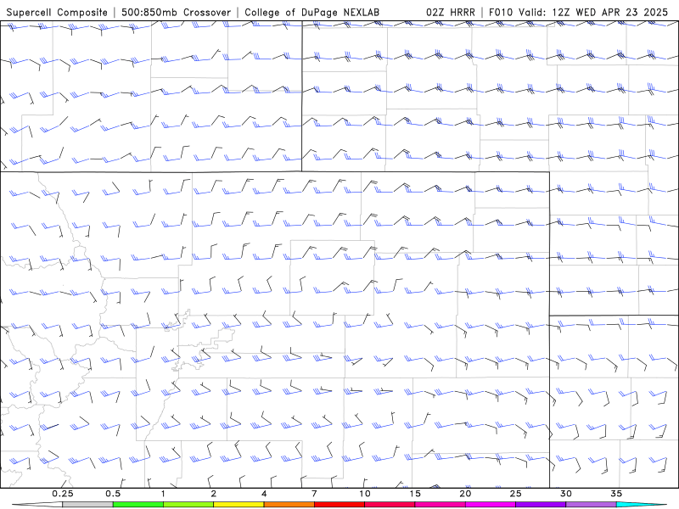Click the bright green 0.5–1 colorbar segment
Image resolution: width=679 pixels, height=509 pixels.
pos(137,505)
